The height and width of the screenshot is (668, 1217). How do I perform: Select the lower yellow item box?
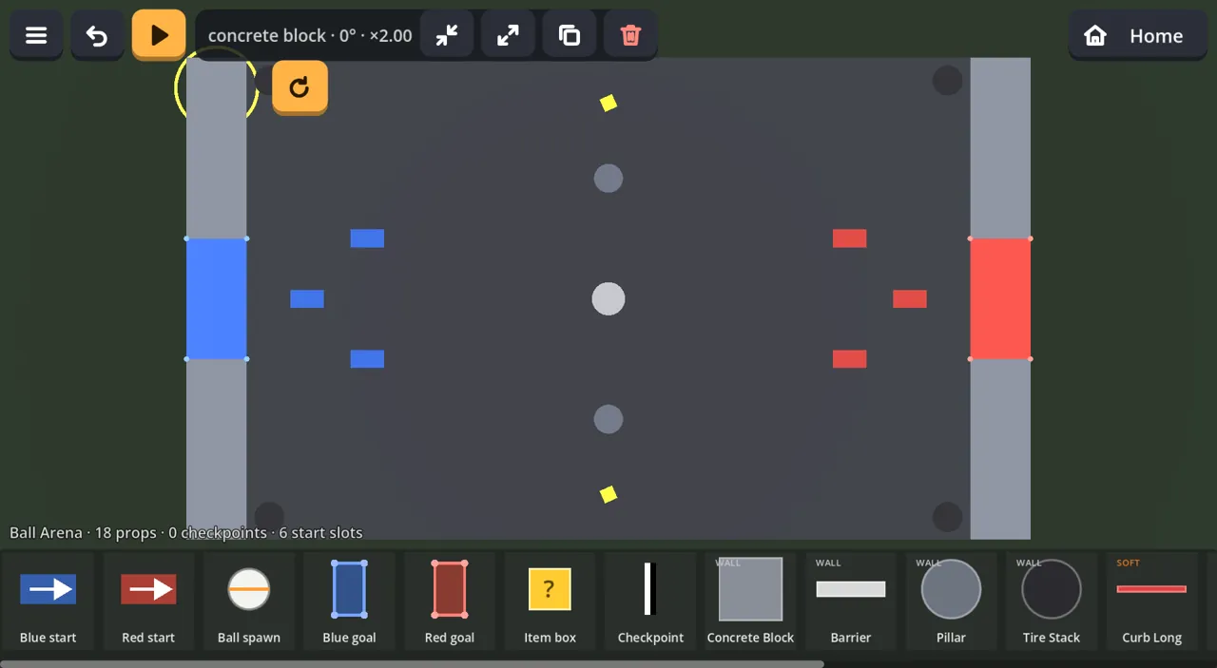click(x=608, y=494)
